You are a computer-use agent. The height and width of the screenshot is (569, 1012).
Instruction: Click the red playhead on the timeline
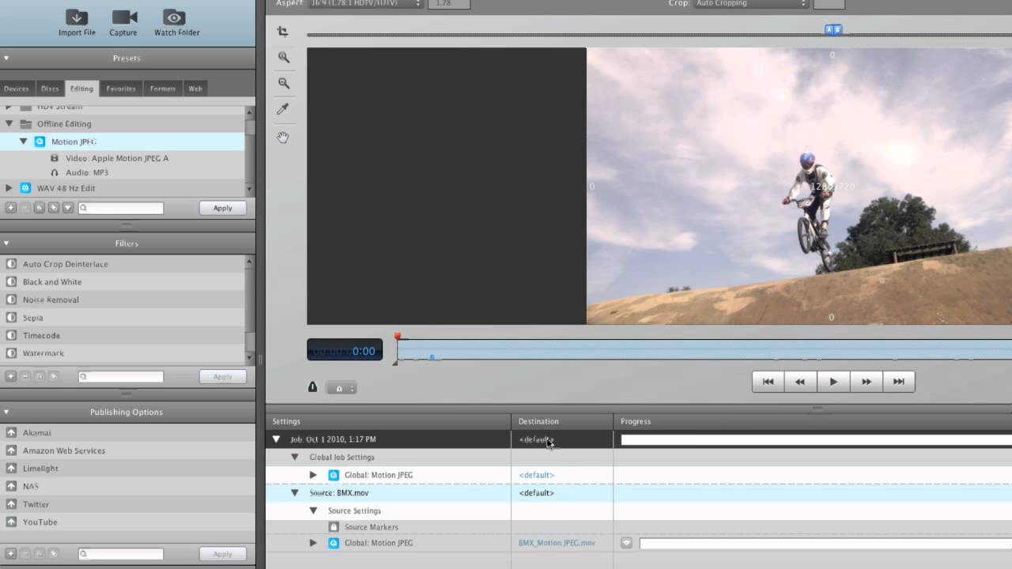coord(398,337)
